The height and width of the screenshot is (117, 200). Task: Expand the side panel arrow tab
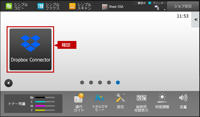point(196,19)
